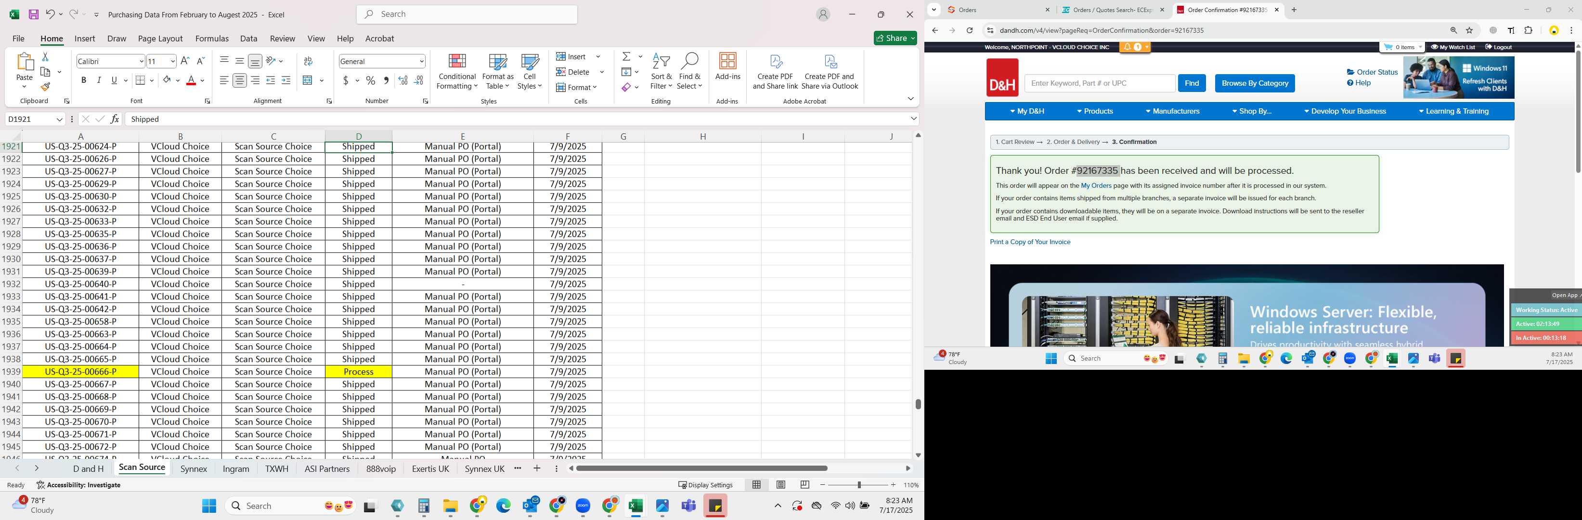This screenshot has height=520, width=1582.
Task: Toggle Align Right in Alignment group
Action: (255, 80)
